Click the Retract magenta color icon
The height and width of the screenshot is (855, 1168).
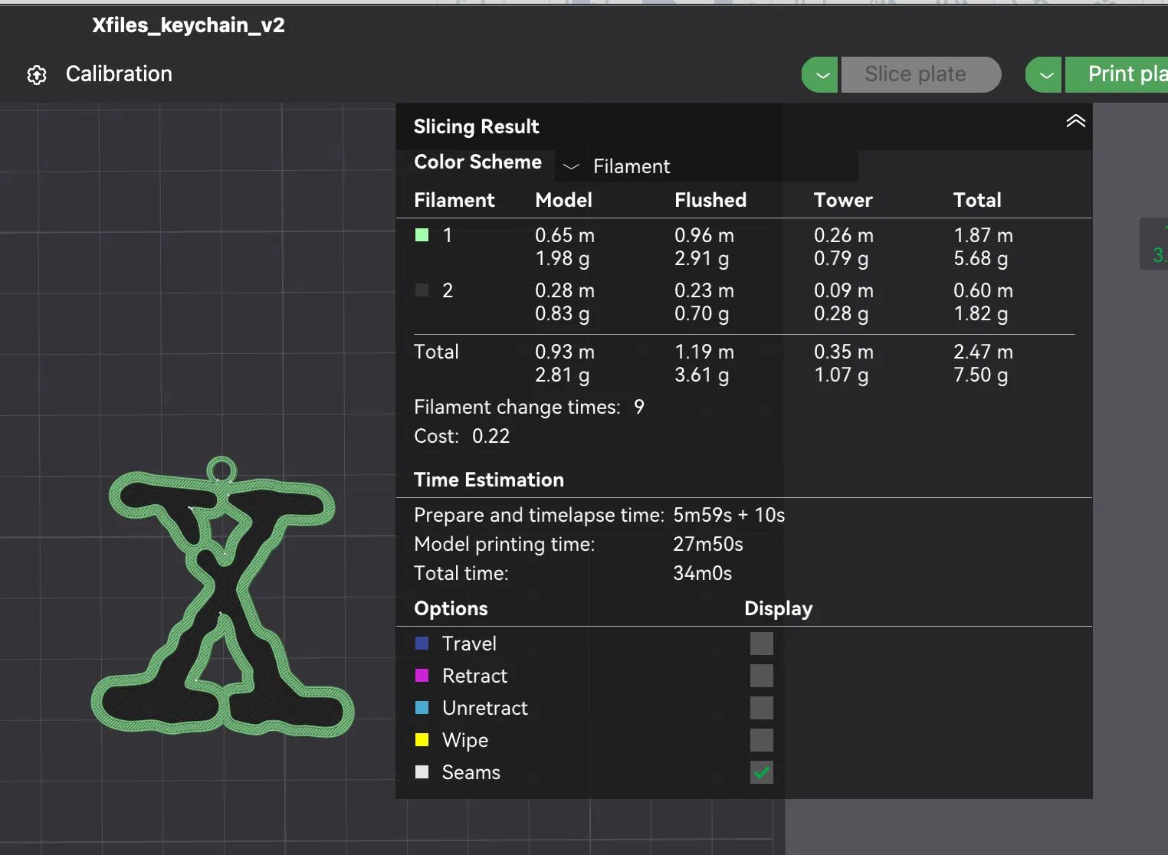point(422,676)
